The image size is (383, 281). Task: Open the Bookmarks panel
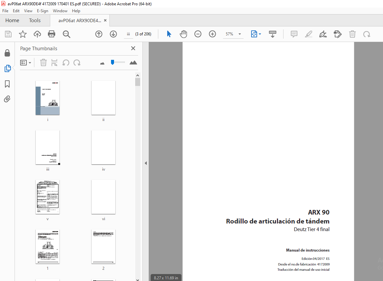click(x=7, y=84)
